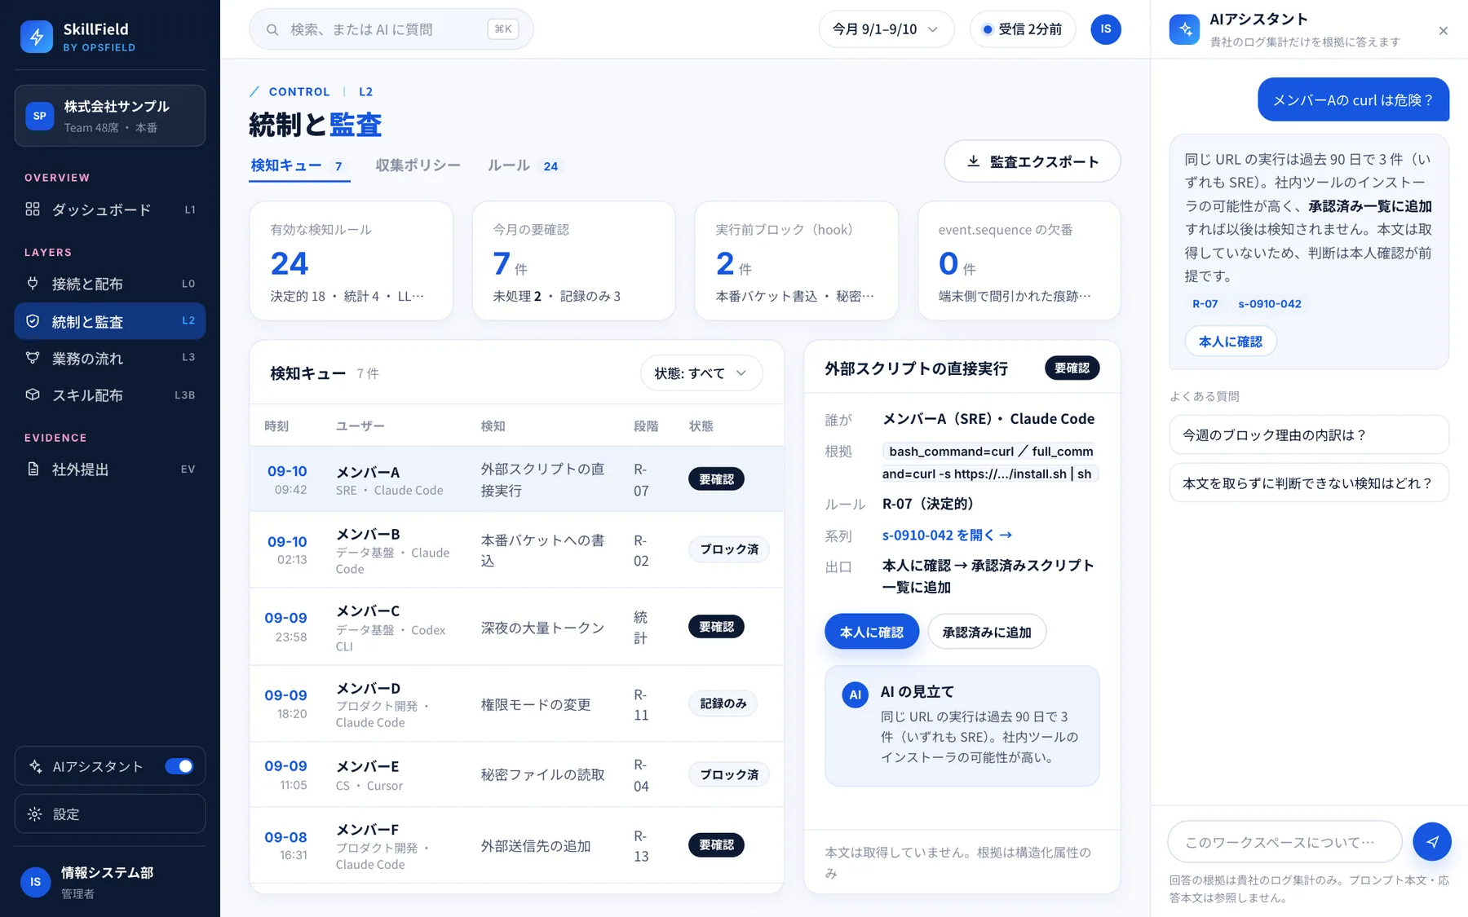Switch to 収集ポリシー tab
The height and width of the screenshot is (917, 1468).
click(418, 165)
